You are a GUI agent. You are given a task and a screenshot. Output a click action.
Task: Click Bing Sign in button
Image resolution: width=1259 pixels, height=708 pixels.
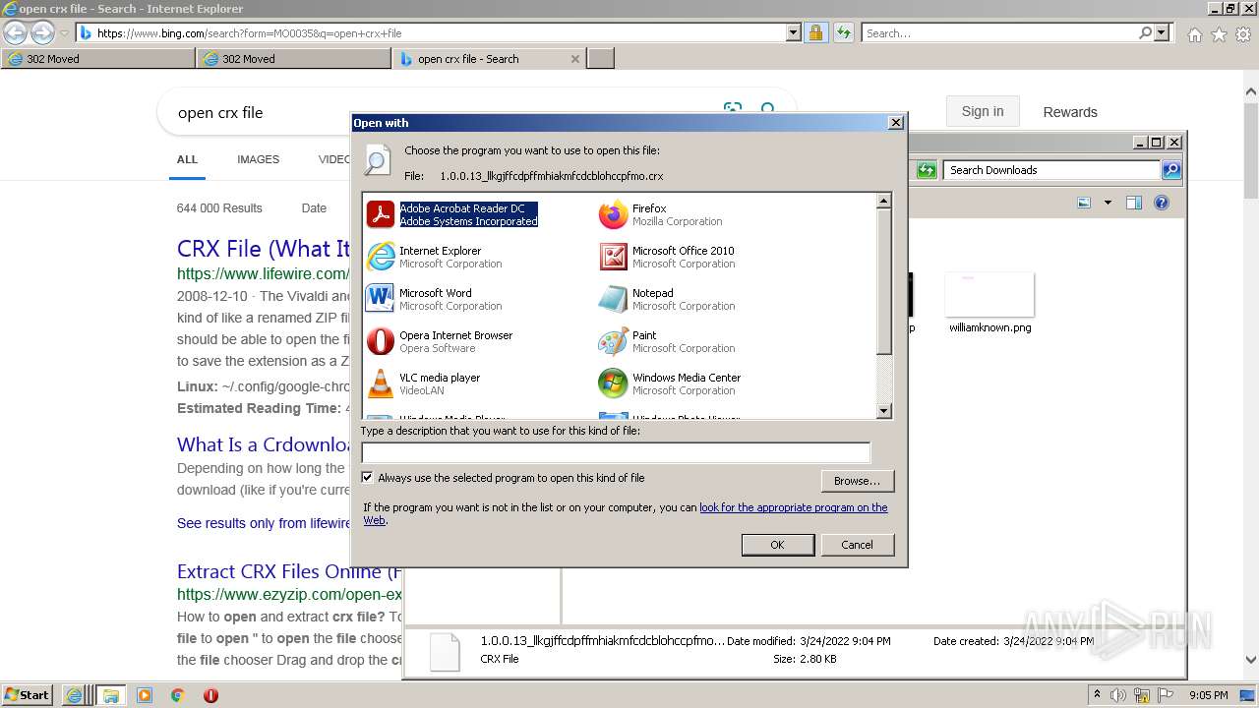click(983, 111)
